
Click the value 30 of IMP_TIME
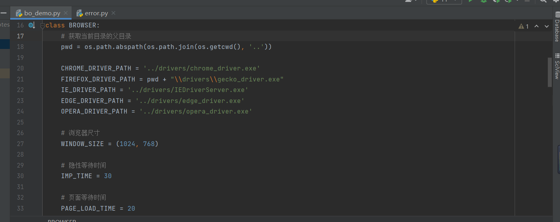tap(108, 176)
